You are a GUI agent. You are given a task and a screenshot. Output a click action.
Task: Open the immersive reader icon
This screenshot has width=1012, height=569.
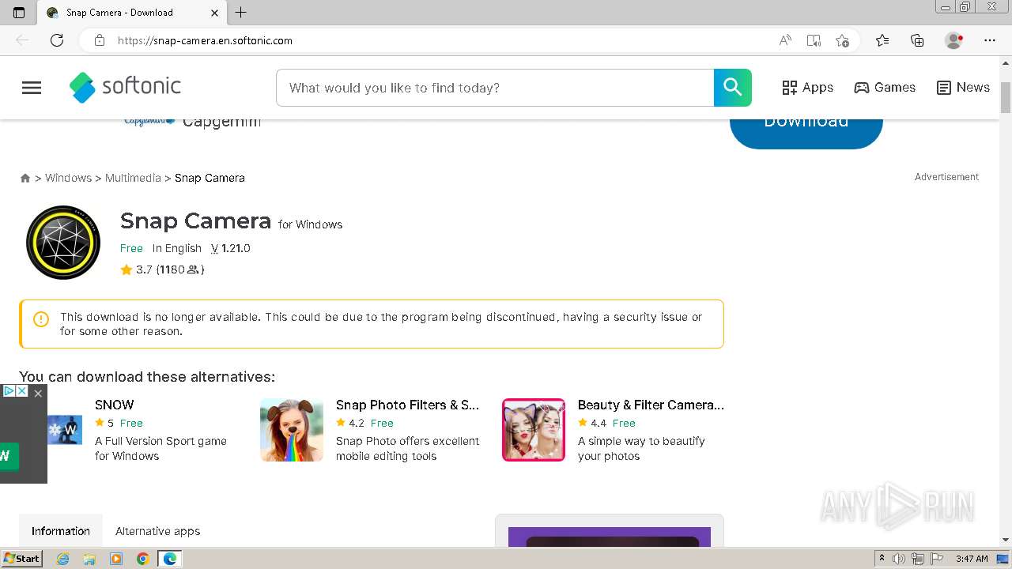point(814,40)
